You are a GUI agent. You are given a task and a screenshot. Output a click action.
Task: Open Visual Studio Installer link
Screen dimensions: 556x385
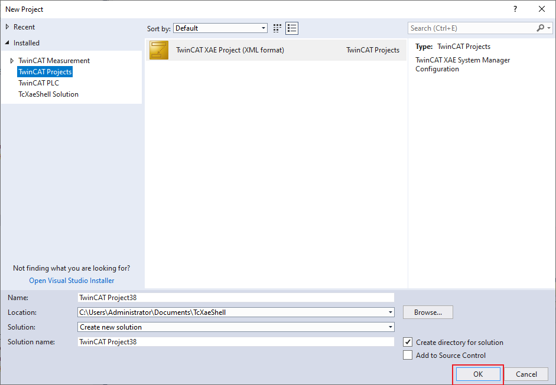[x=71, y=280]
